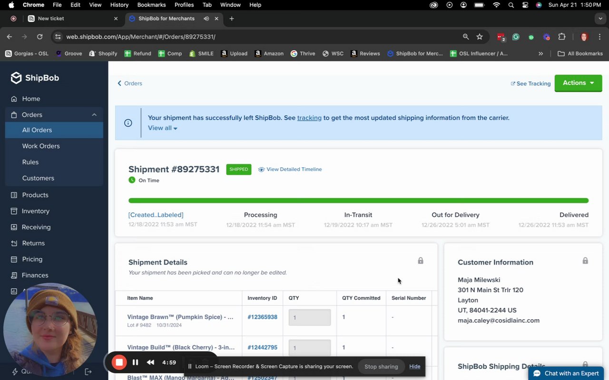Go back to Orders list link
This screenshot has width=609, height=380.
(130, 83)
